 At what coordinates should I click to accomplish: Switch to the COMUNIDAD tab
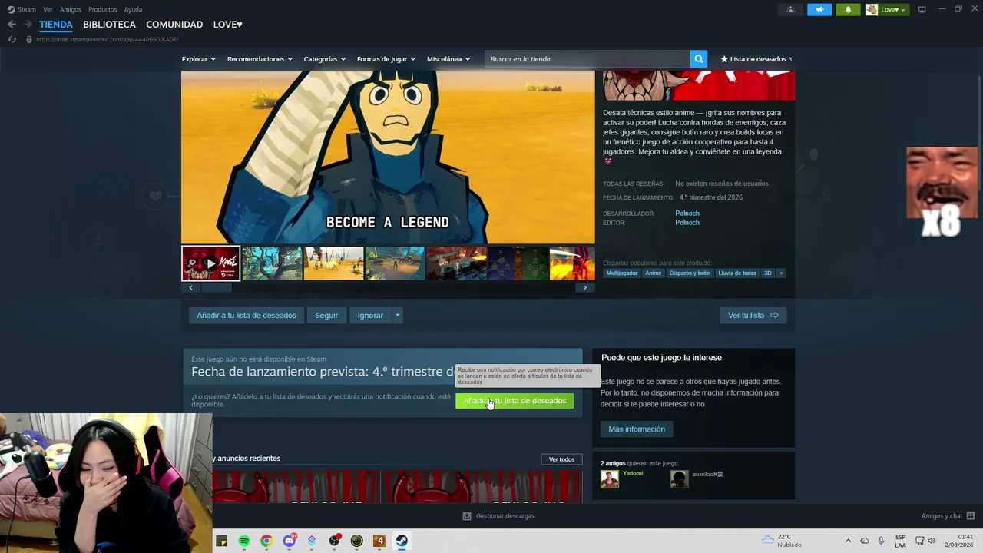point(174,25)
